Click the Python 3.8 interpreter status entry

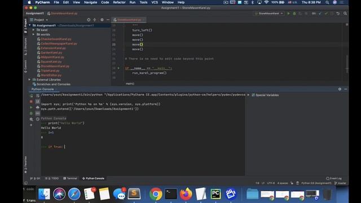point(316,183)
